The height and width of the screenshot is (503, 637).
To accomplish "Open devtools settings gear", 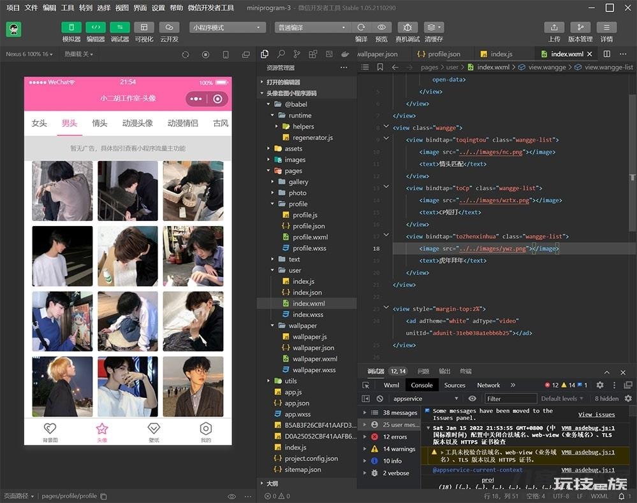I will coord(599,385).
